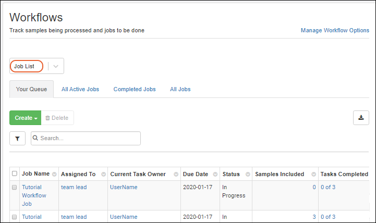Open the green Create dropdown
The image size is (376, 223).
(26, 118)
